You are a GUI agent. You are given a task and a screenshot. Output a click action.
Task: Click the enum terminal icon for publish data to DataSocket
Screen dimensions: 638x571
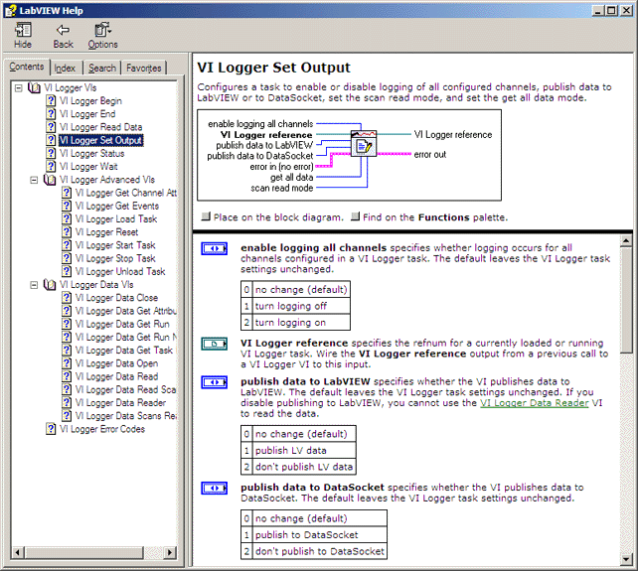tap(215, 488)
